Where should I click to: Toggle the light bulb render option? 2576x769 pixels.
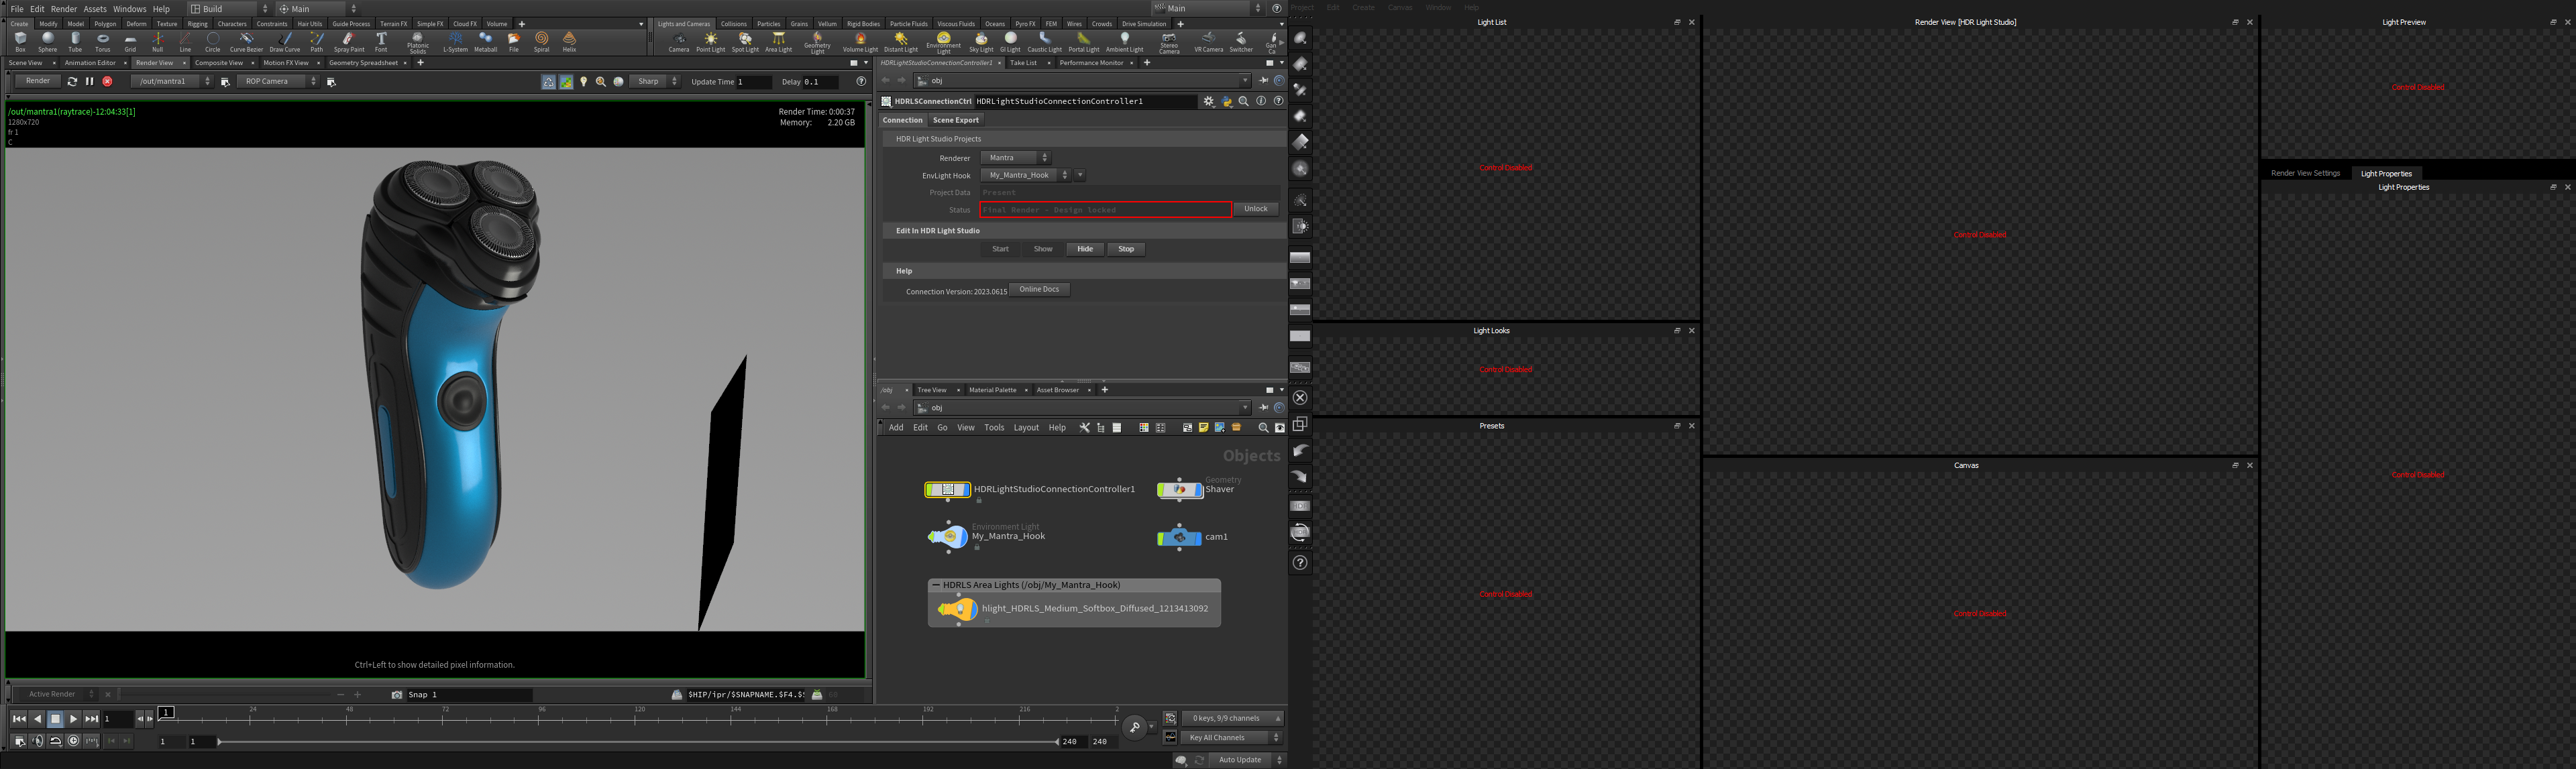[584, 82]
